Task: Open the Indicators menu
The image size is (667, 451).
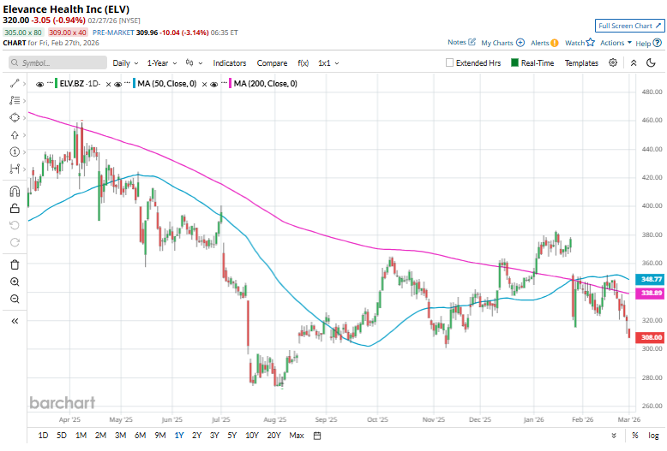Action: coord(229,62)
